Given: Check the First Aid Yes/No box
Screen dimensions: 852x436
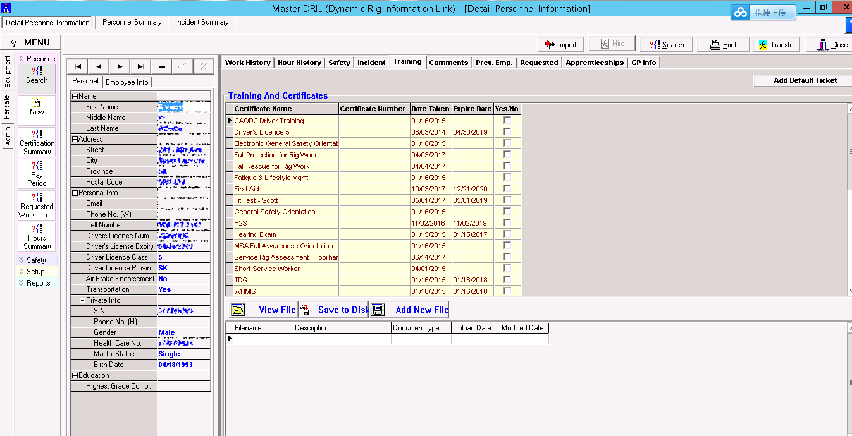Looking at the screenshot, I should point(507,188).
